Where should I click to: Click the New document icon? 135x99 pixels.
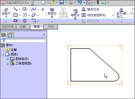point(44,2)
